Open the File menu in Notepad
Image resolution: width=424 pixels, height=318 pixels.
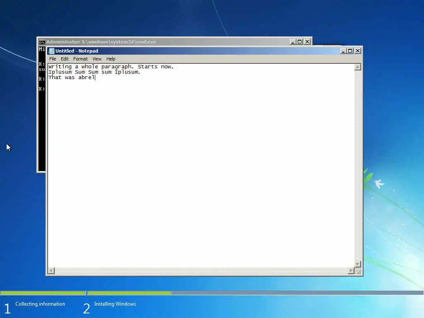[x=53, y=59]
